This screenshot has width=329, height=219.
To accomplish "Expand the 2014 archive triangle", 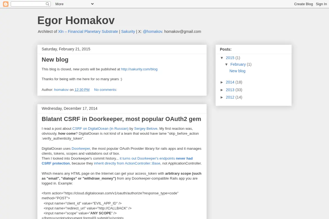I will click(x=222, y=82).
